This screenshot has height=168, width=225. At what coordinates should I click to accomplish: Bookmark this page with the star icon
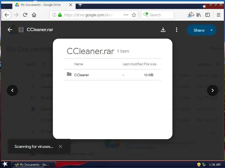click(x=134, y=15)
